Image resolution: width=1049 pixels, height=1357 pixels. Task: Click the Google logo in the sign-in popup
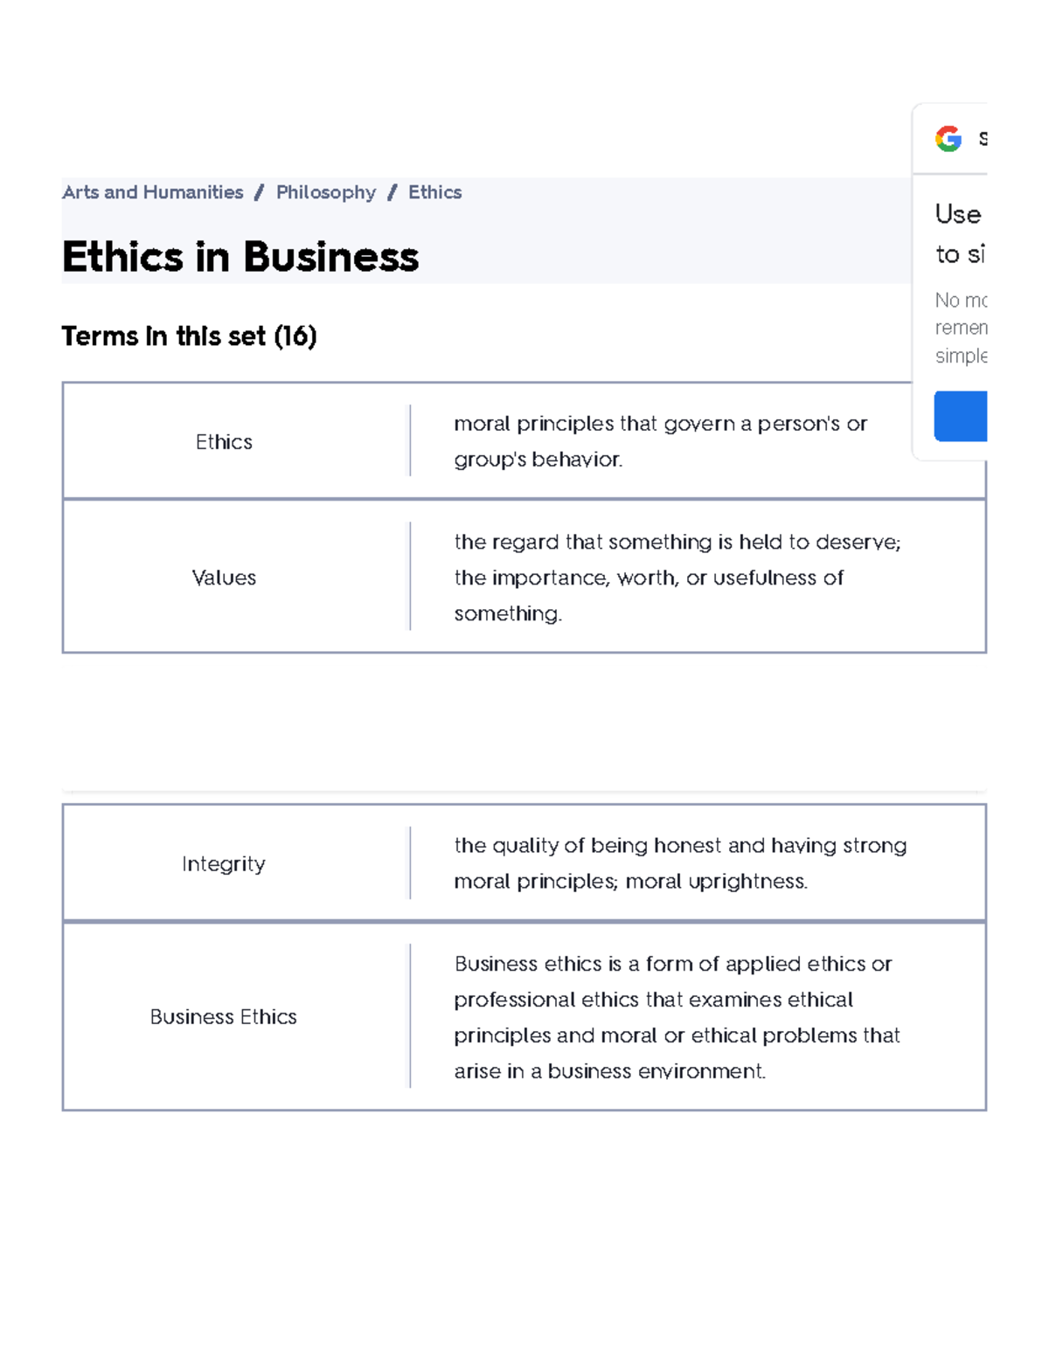(x=948, y=135)
